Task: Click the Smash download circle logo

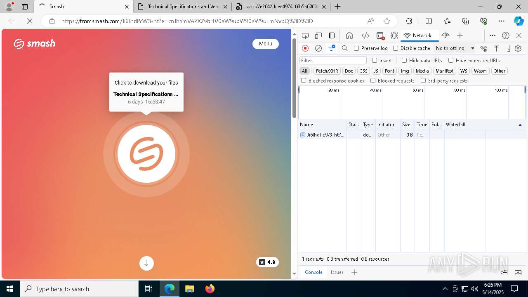Action: click(146, 154)
